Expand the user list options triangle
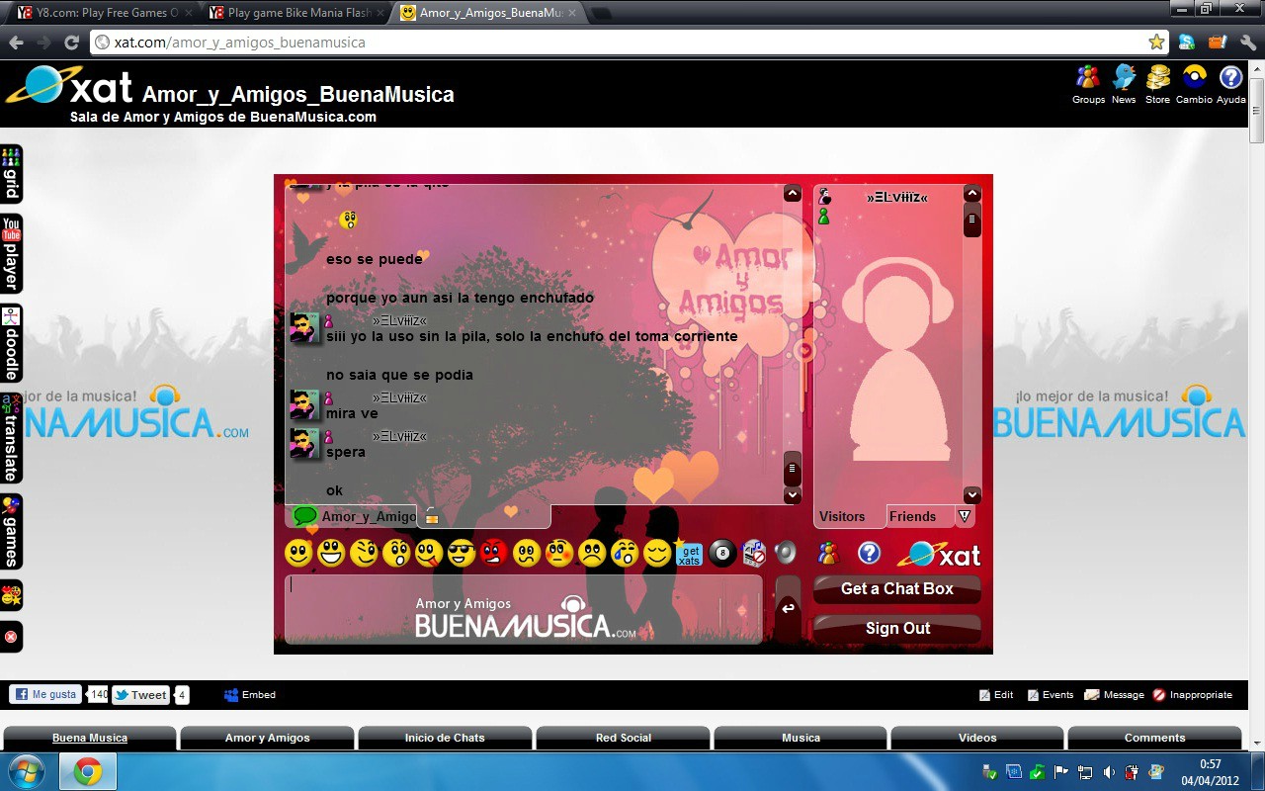 965,515
